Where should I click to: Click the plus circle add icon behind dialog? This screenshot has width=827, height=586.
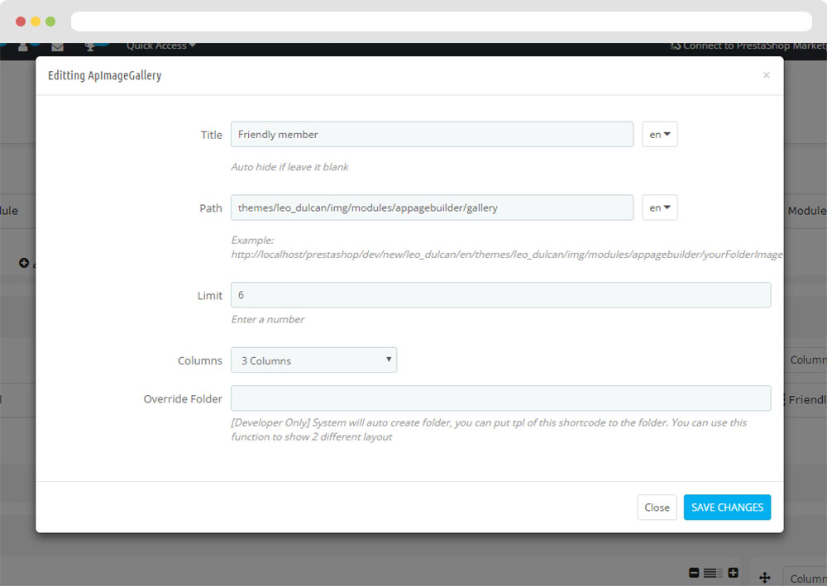click(x=24, y=263)
